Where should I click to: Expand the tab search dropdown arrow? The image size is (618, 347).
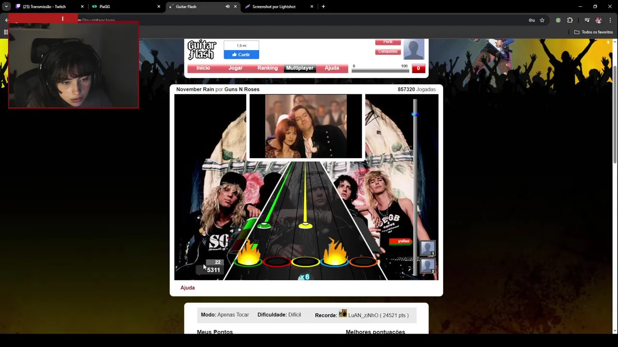(x=6, y=7)
